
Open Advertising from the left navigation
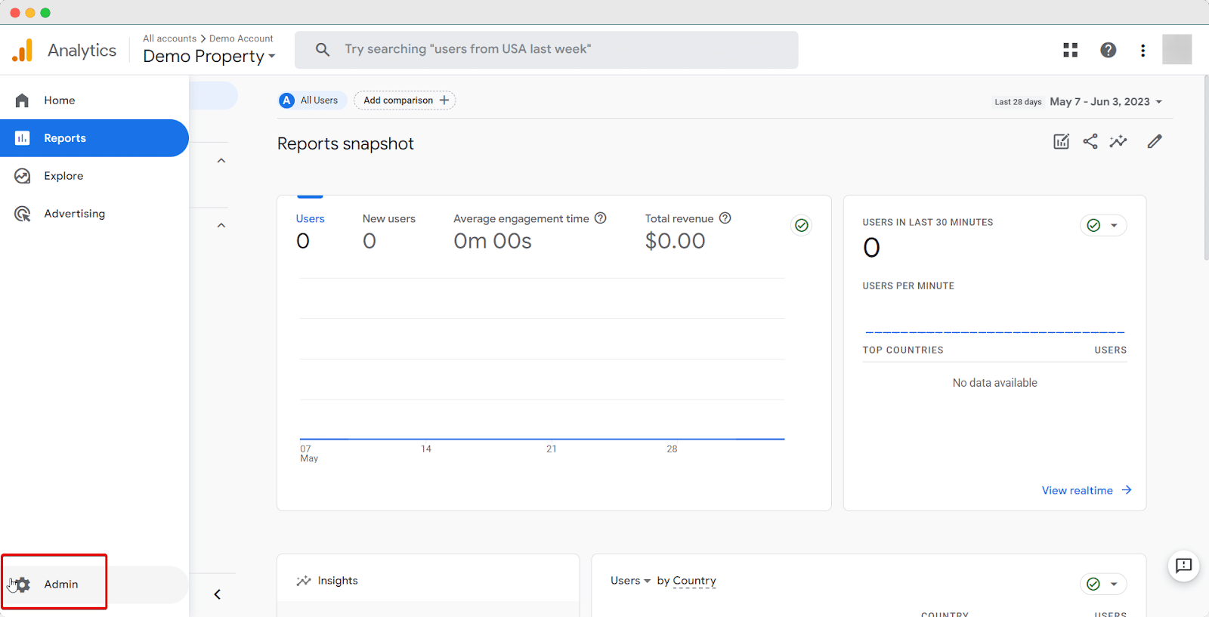[x=74, y=214]
